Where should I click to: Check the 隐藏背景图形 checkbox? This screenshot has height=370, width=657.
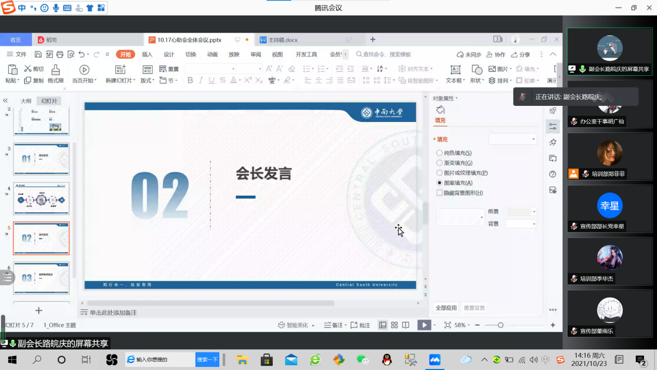click(x=440, y=193)
